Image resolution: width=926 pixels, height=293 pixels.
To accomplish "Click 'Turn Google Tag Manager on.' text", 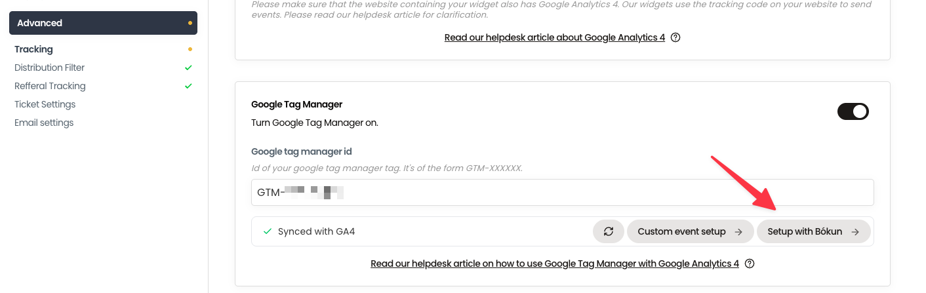I will coord(315,123).
